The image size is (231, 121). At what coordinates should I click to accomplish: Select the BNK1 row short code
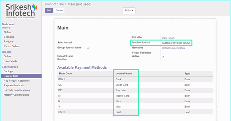pyautogui.click(x=61, y=79)
